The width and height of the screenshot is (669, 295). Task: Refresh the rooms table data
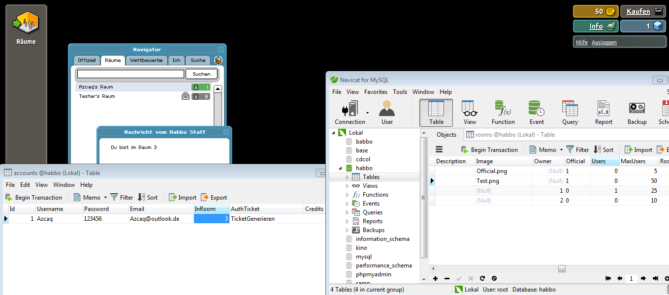482,278
